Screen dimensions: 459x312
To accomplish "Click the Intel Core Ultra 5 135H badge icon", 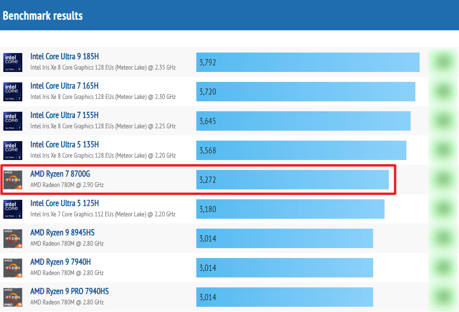I will [x=13, y=150].
